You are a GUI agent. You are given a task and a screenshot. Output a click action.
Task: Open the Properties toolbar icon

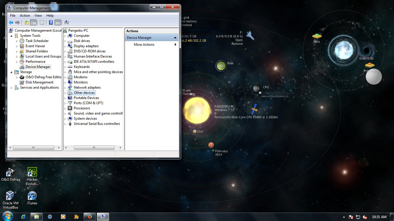click(x=42, y=22)
